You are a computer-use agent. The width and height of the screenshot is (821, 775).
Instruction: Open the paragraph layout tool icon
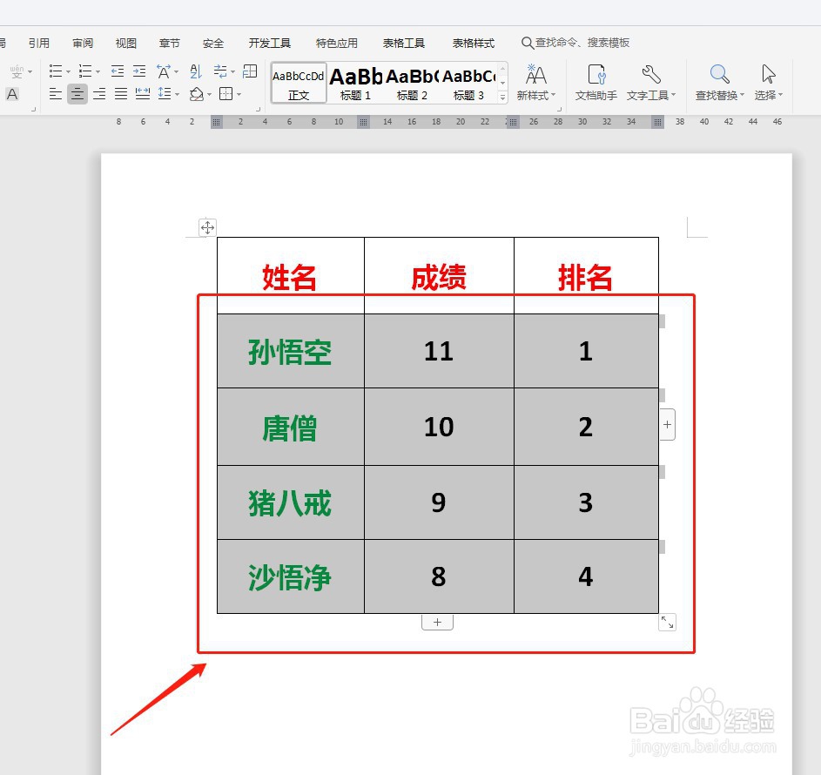click(250, 71)
